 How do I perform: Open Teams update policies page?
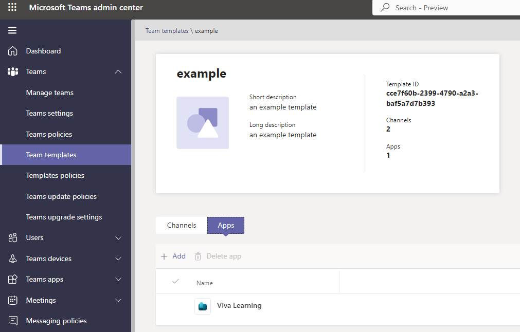tap(61, 196)
